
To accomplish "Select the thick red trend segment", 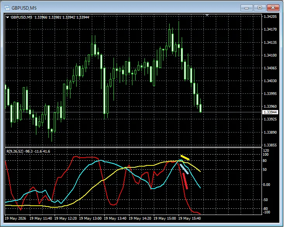I will [x=185, y=181].
